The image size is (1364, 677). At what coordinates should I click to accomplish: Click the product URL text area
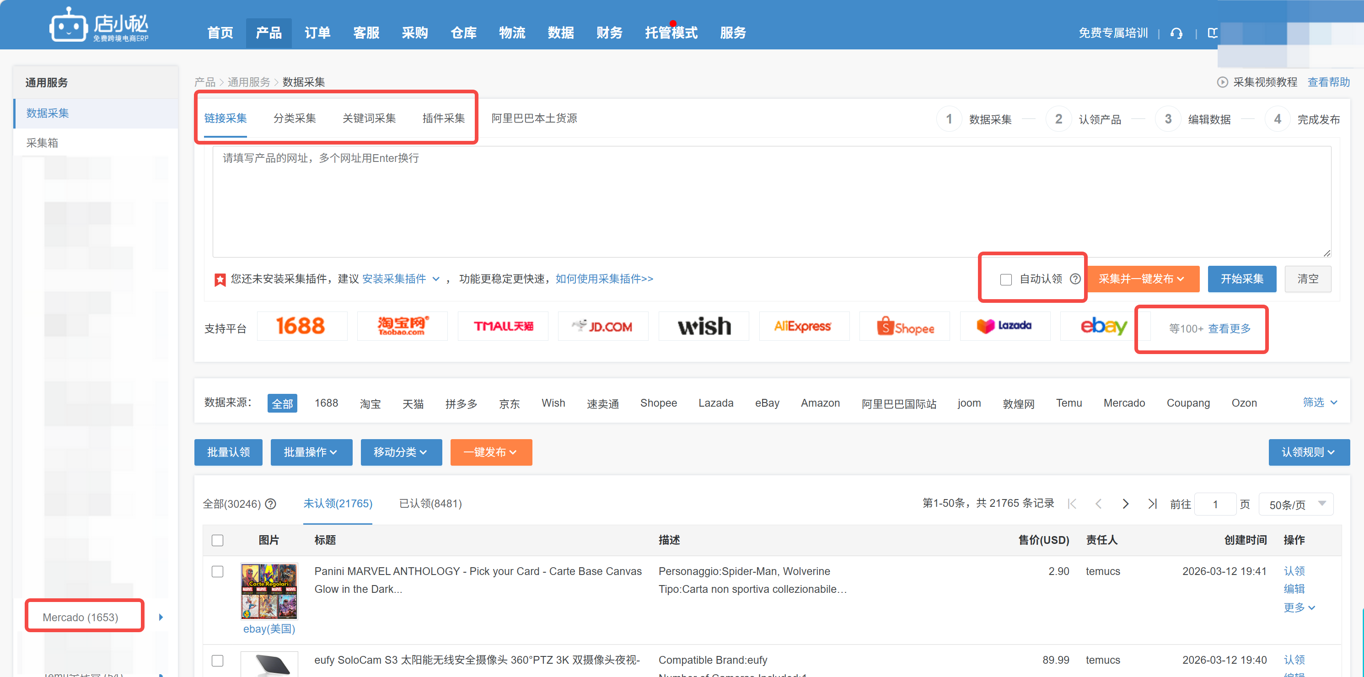pyautogui.click(x=772, y=202)
